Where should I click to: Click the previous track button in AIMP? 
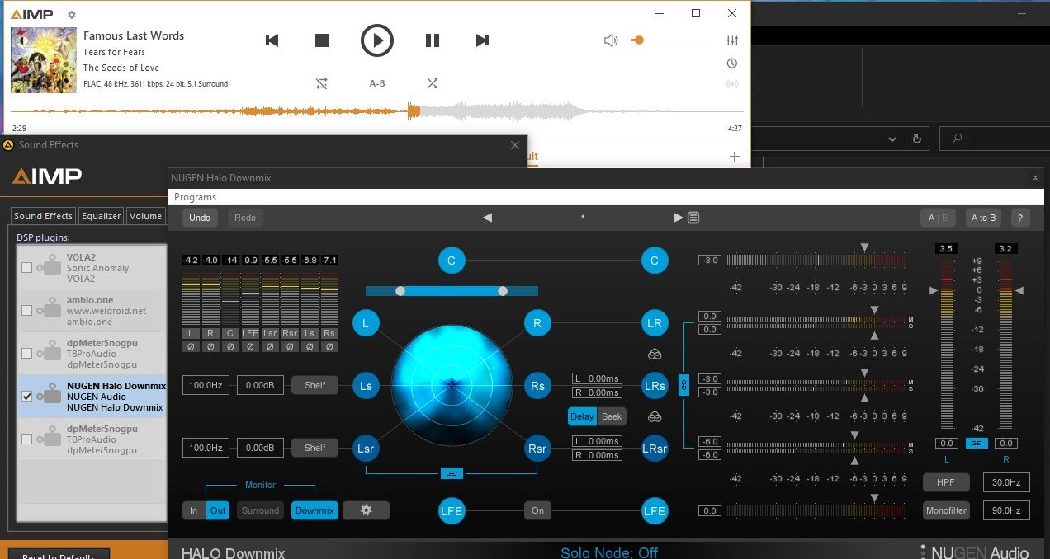pos(272,40)
